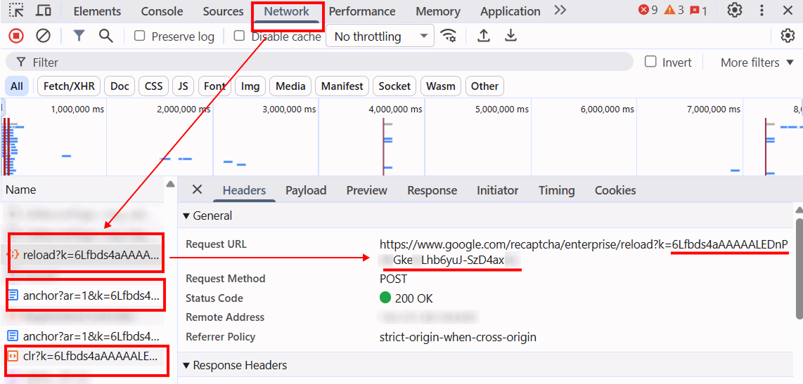This screenshot has width=803, height=384.
Task: Toggle the Disable cache checkbox
Action: [239, 36]
